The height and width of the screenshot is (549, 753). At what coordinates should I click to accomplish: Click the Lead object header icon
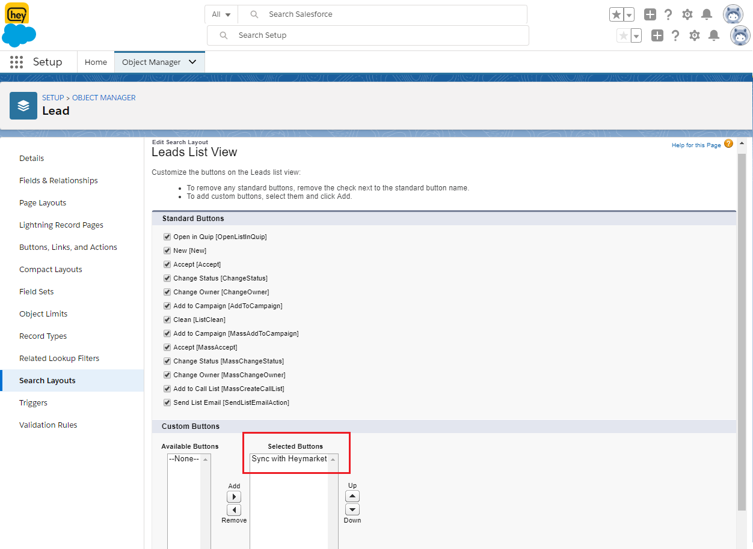click(x=23, y=105)
